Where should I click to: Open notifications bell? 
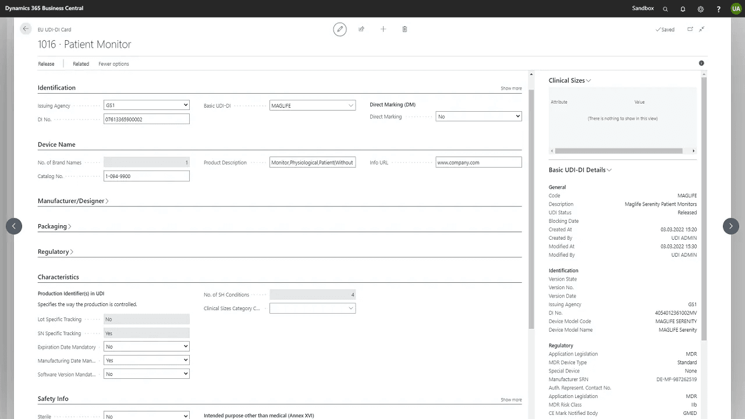(x=683, y=9)
